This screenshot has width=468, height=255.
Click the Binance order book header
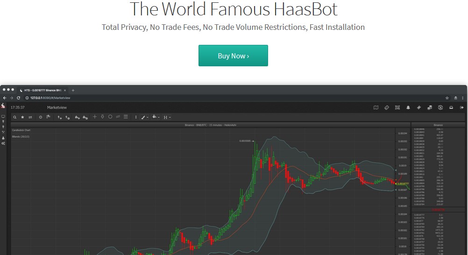point(438,125)
